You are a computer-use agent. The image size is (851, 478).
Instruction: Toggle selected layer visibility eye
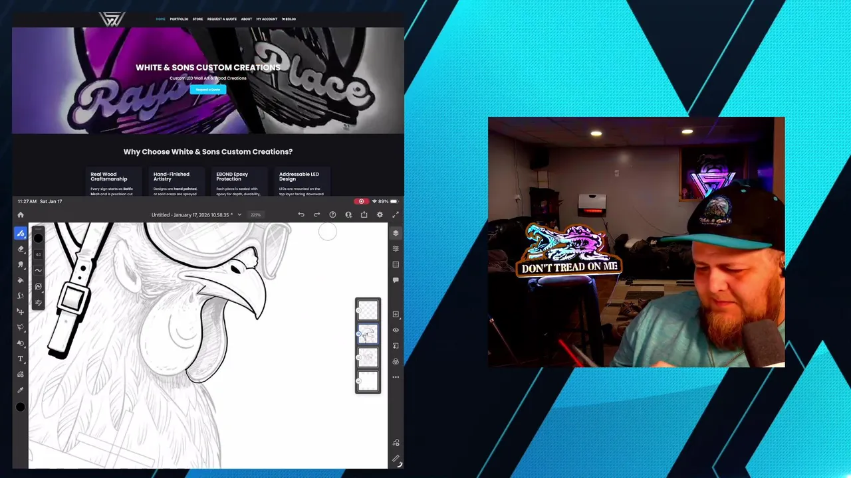click(x=396, y=330)
